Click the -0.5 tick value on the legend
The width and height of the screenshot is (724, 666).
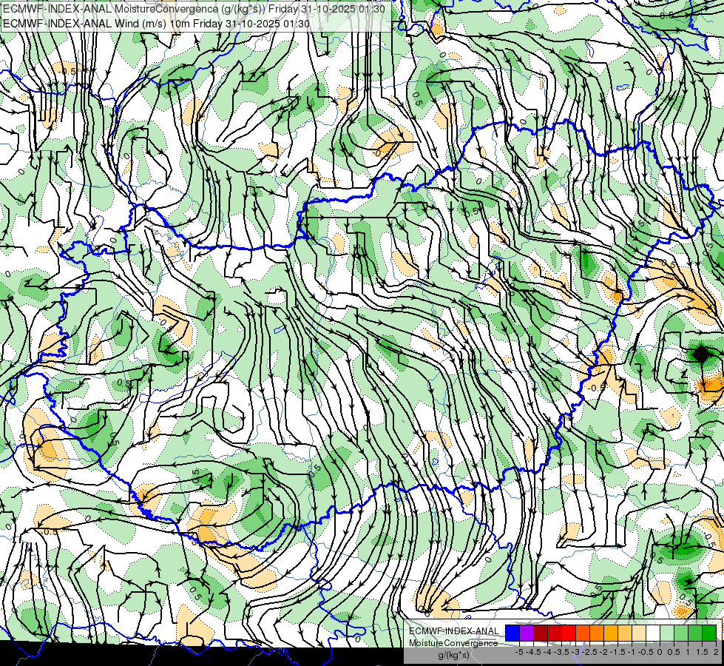646,652
